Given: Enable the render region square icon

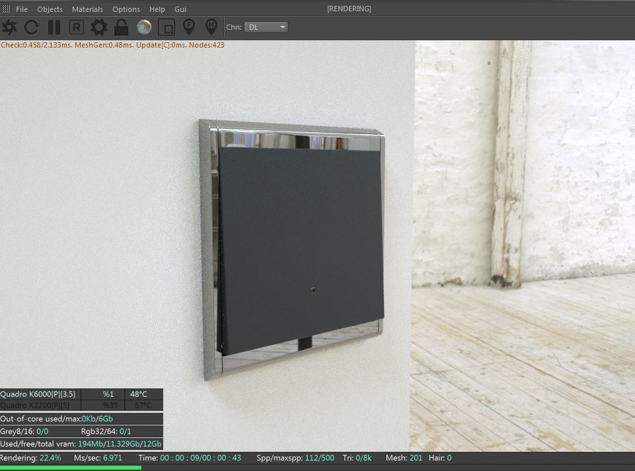Looking at the screenshot, I should (x=167, y=27).
